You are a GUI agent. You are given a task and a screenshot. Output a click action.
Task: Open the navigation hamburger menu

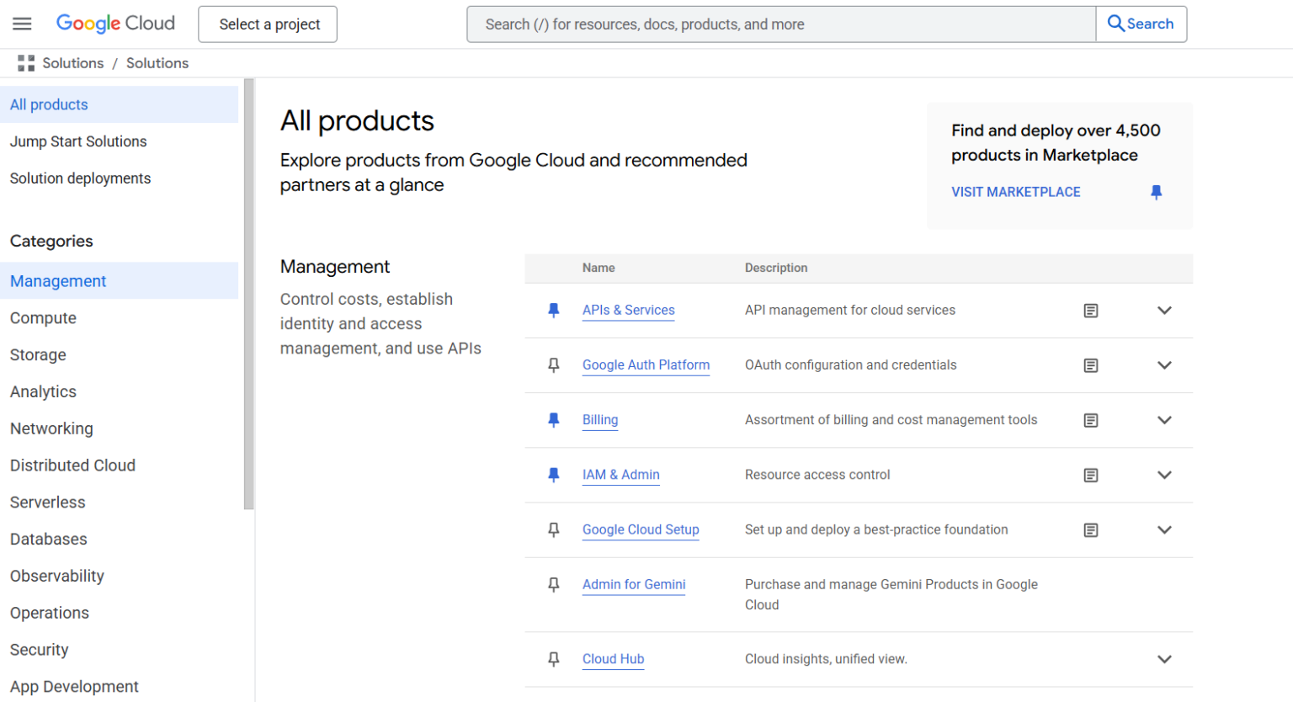point(22,24)
